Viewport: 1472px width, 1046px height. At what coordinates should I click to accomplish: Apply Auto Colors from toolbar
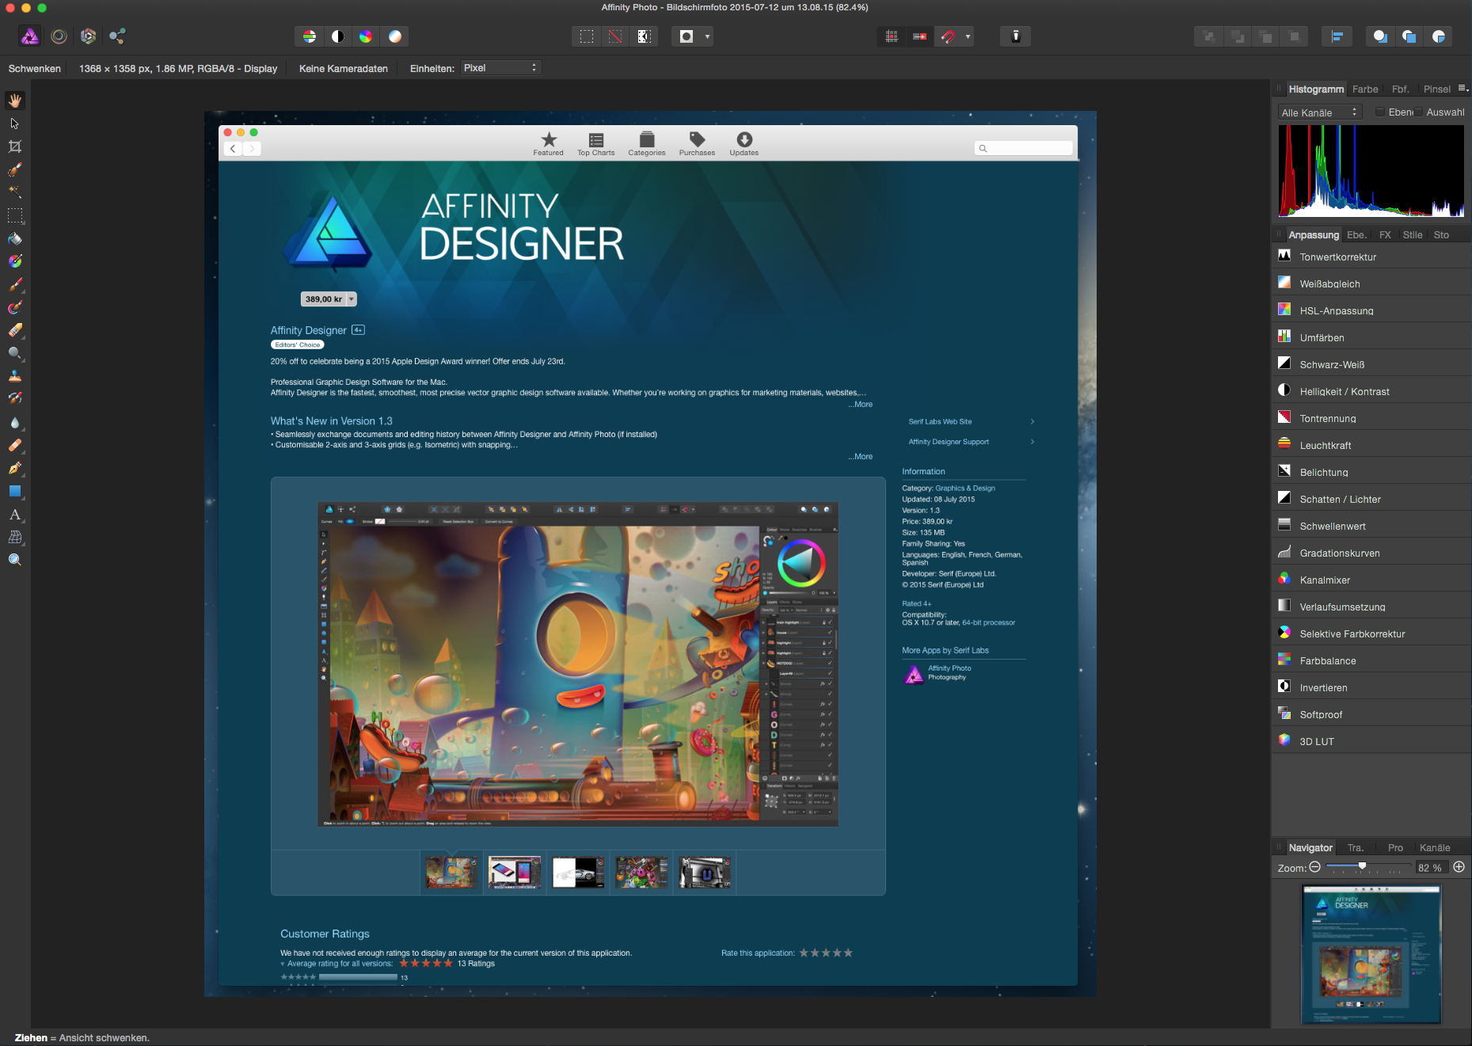366,36
